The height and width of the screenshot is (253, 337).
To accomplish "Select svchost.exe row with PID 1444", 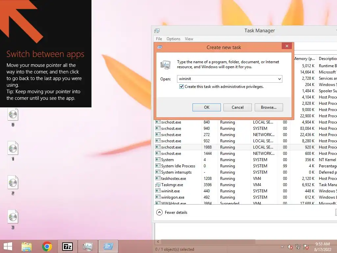I will pos(246,154).
